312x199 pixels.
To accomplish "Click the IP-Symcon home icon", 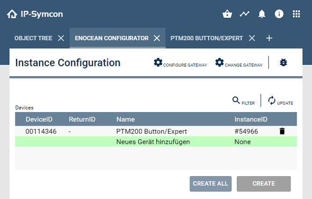I will (12, 14).
